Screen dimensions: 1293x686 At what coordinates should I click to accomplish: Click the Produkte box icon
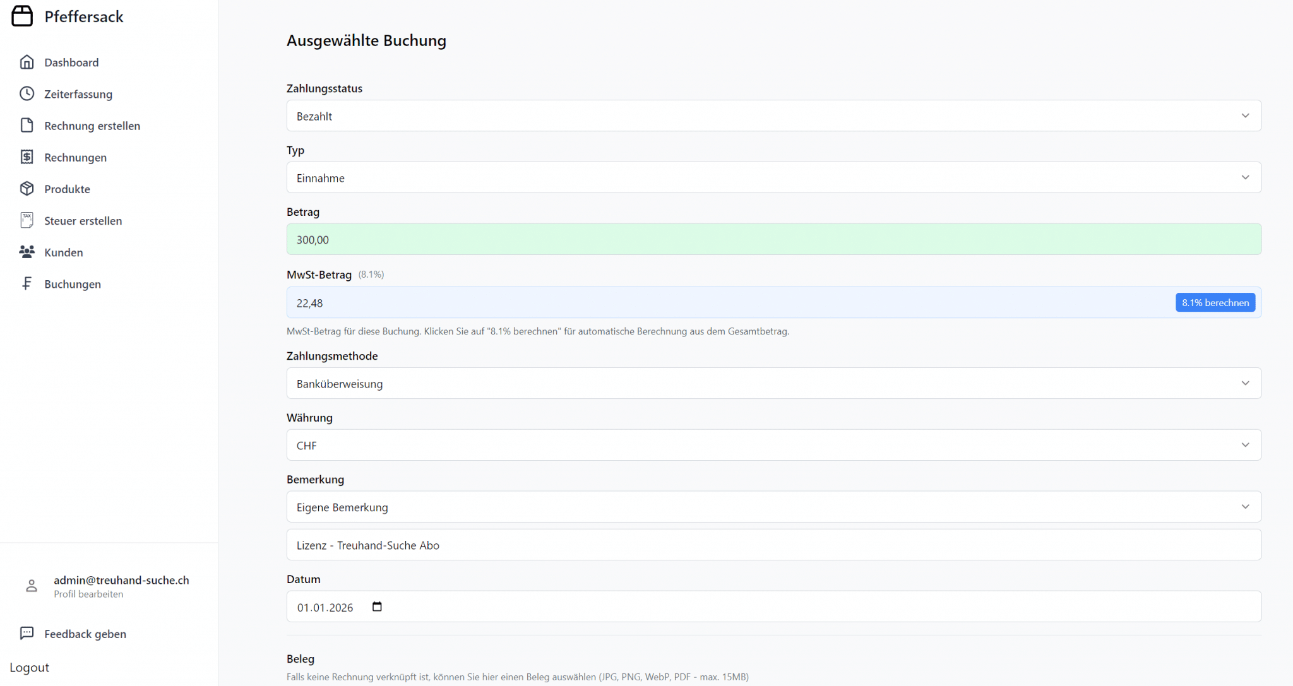tap(27, 188)
